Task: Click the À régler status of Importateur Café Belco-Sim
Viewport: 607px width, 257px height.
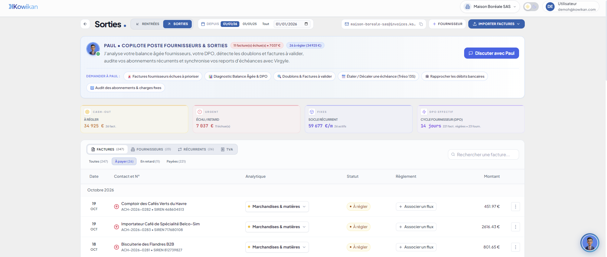Action: (x=358, y=227)
